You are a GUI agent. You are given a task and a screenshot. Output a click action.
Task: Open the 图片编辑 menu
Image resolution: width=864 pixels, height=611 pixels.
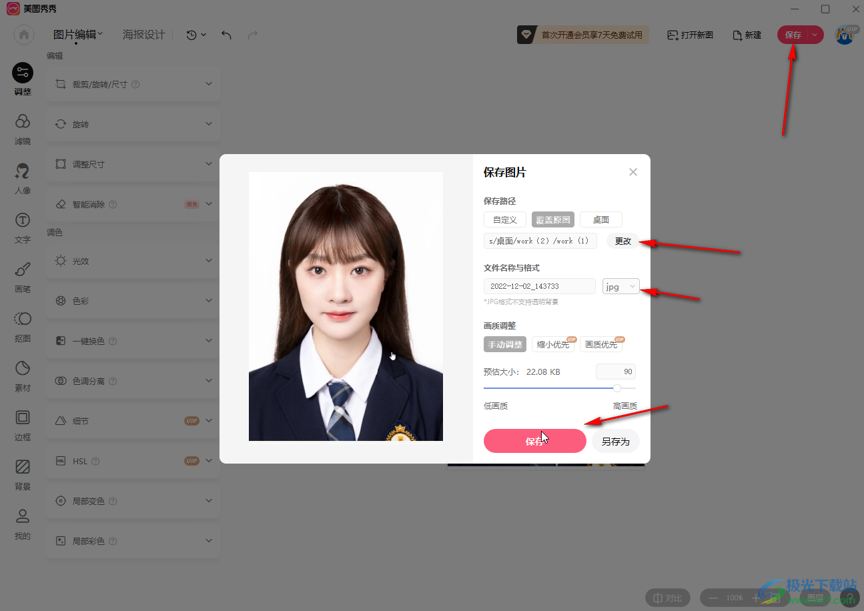click(x=78, y=35)
